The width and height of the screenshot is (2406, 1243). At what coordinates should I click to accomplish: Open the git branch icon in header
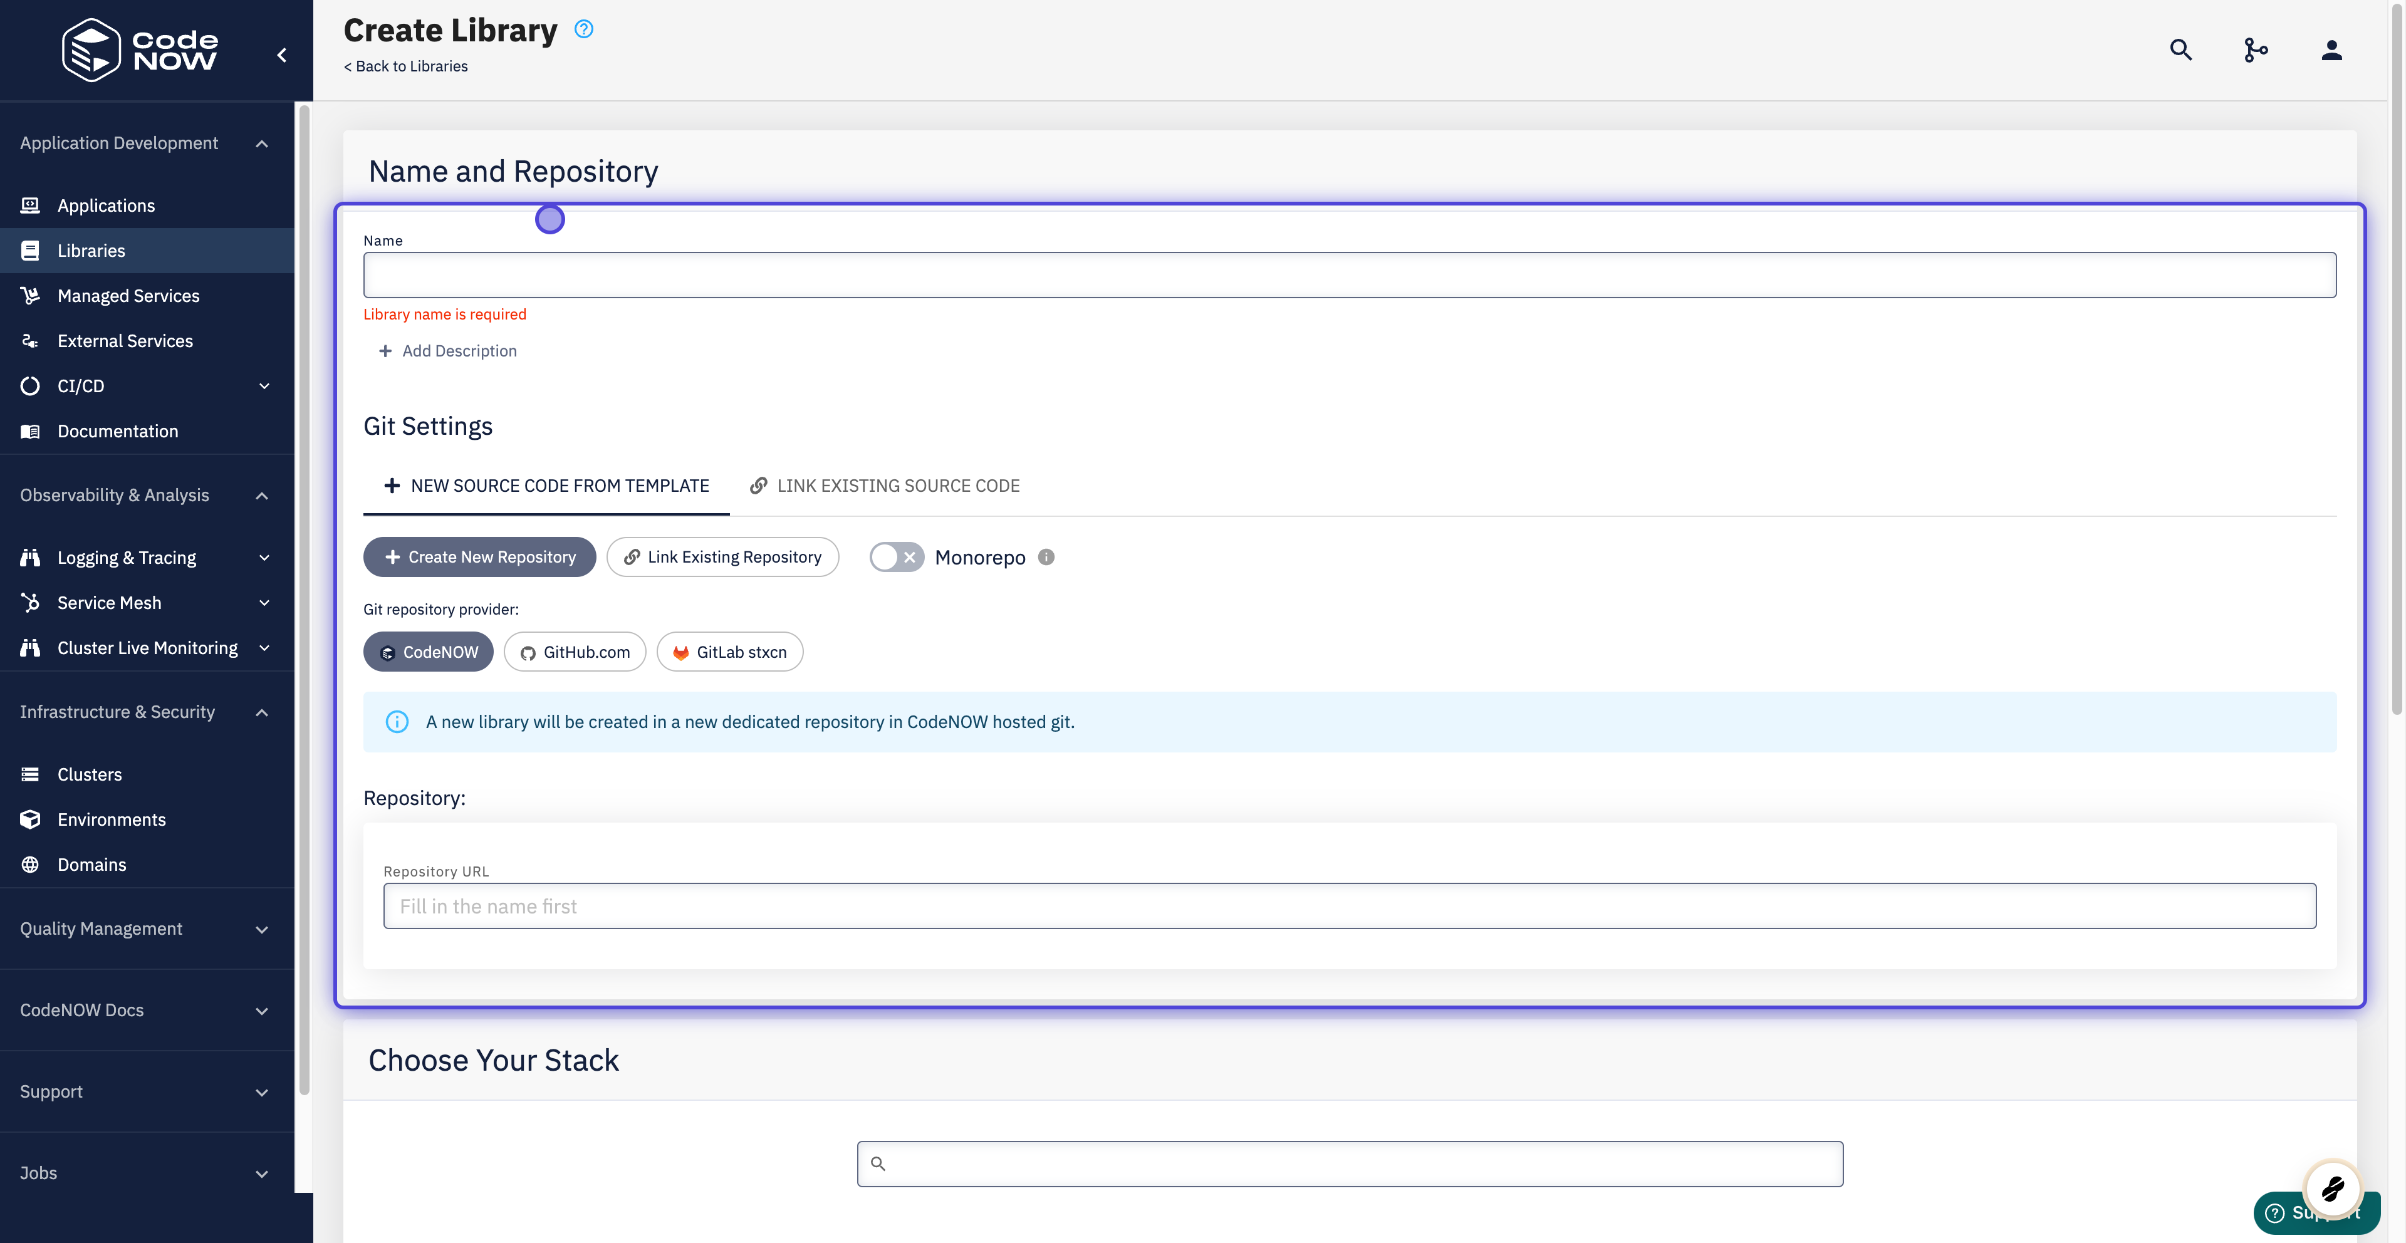pos(2256,49)
